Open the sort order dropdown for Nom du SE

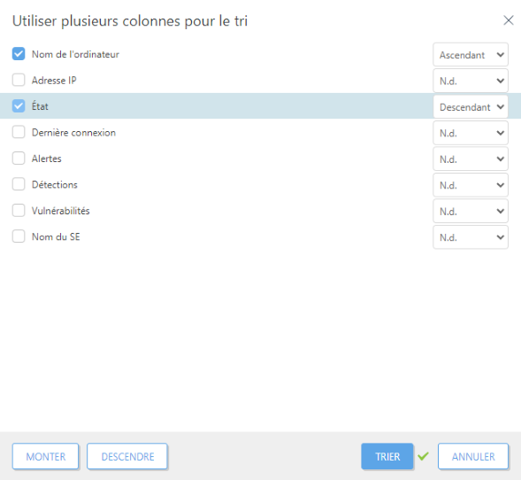point(471,237)
